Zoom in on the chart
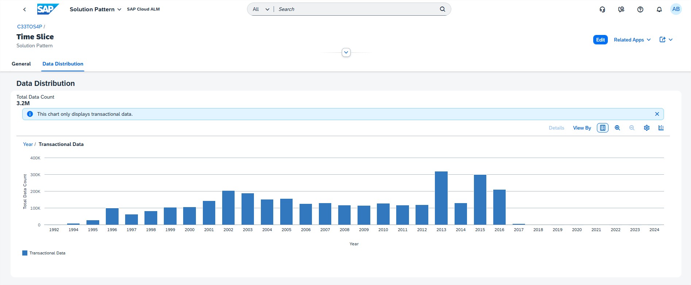The image size is (691, 285). pos(617,128)
